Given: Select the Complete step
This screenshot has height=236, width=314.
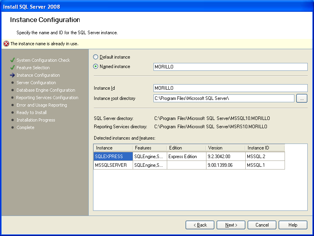Looking at the screenshot, I should click(x=26, y=127).
